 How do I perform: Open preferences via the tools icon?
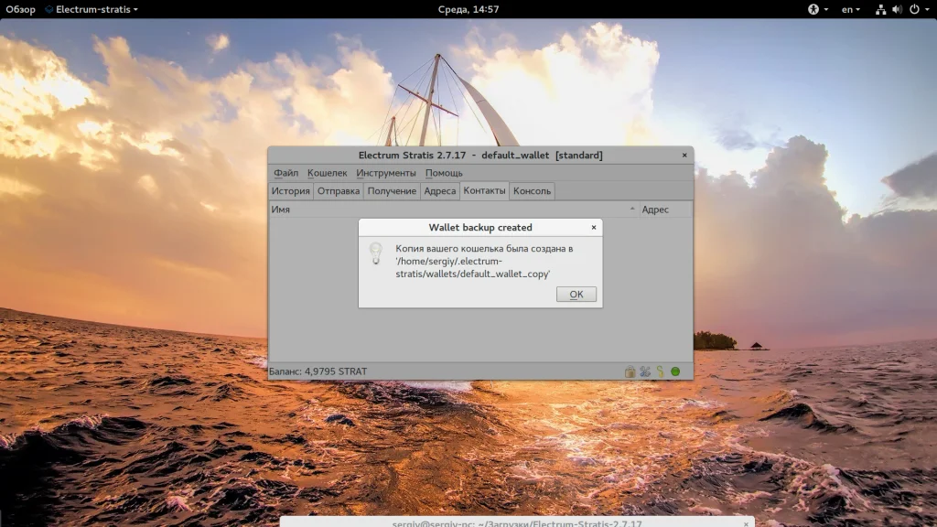pyautogui.click(x=644, y=371)
